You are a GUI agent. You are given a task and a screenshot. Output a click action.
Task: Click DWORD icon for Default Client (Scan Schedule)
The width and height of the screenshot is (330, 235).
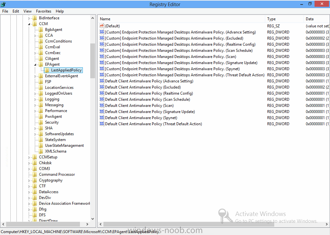coord(102,99)
